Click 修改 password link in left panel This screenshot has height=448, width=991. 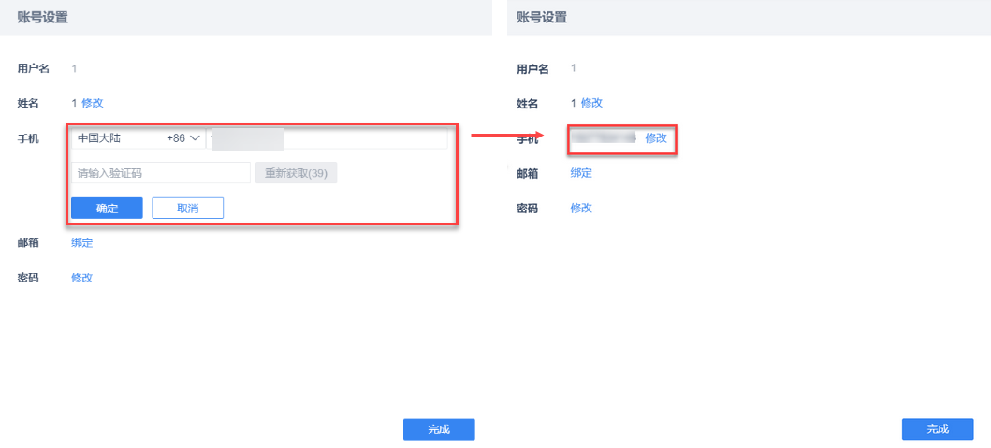82,278
